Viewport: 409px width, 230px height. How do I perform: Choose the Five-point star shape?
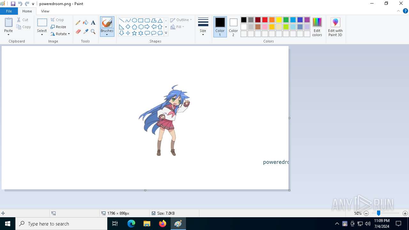coord(134,33)
